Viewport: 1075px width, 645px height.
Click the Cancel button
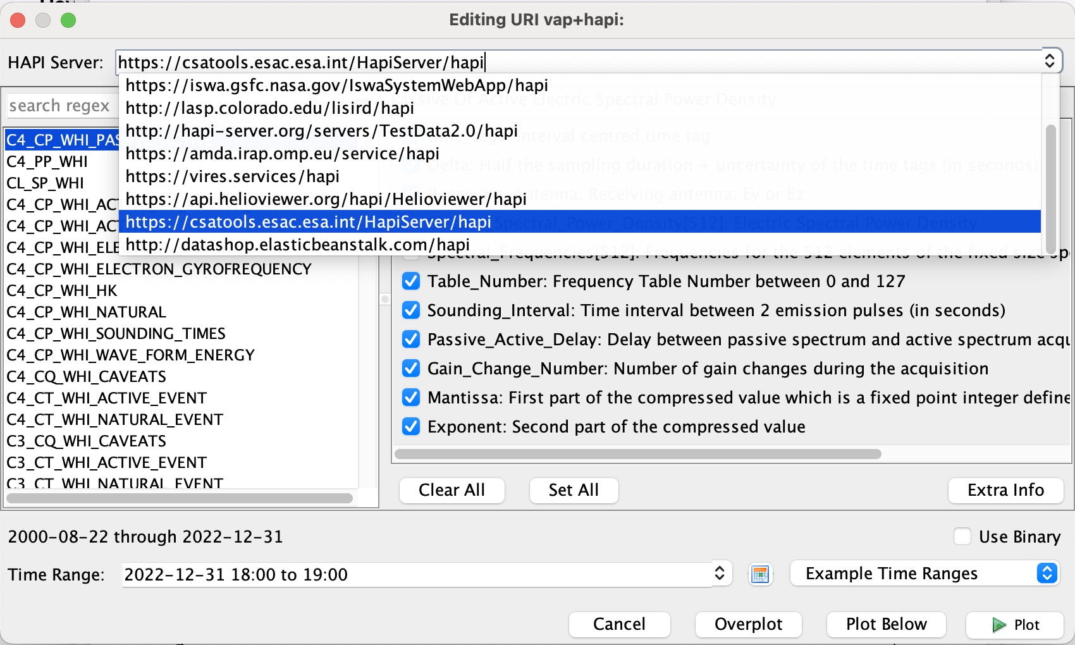[x=619, y=624]
